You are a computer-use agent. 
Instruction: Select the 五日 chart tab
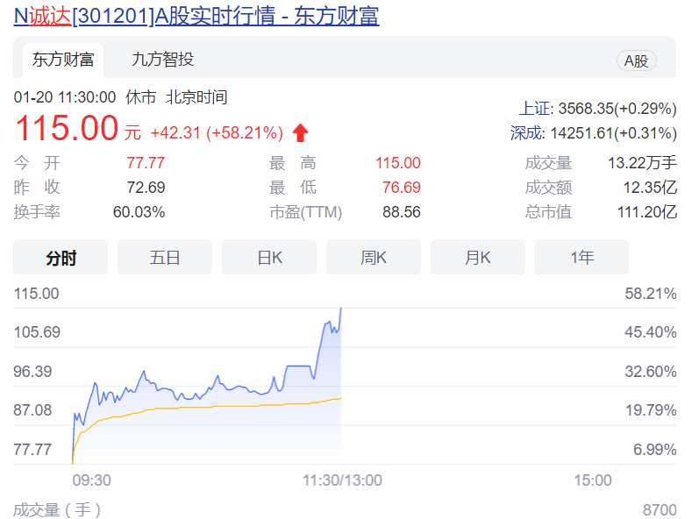[x=165, y=258]
